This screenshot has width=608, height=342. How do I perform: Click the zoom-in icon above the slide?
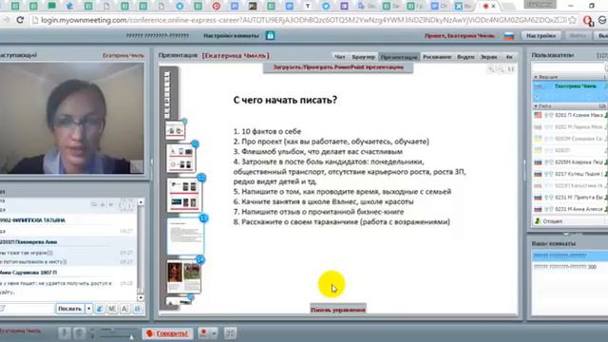(x=491, y=69)
